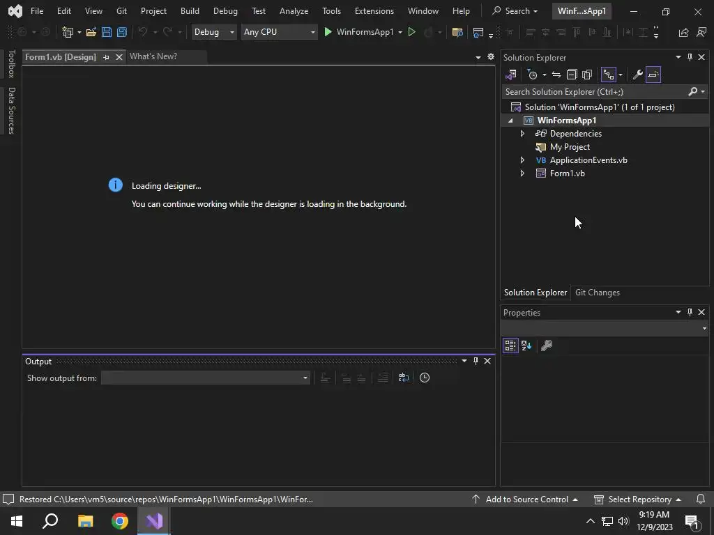Image resolution: width=714 pixels, height=535 pixels.
Task: Toggle pin on Form1.vb [Design] tab
Action: click(x=106, y=57)
